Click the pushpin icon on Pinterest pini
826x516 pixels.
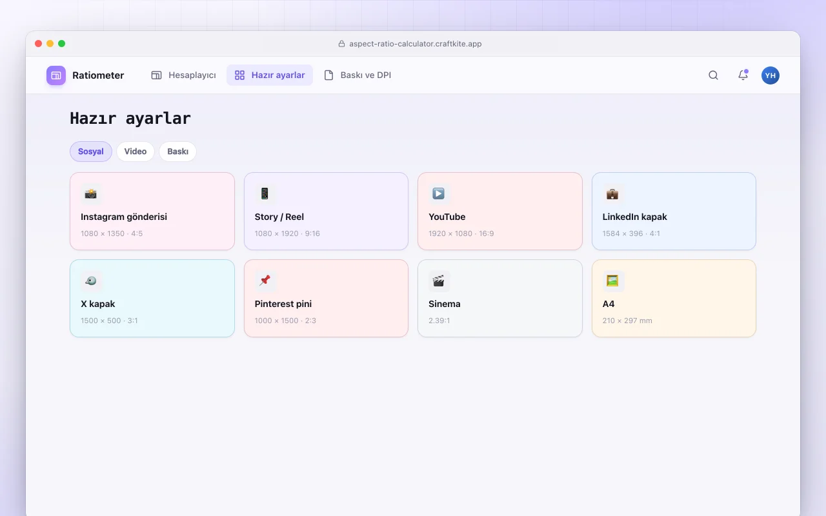pyautogui.click(x=265, y=281)
